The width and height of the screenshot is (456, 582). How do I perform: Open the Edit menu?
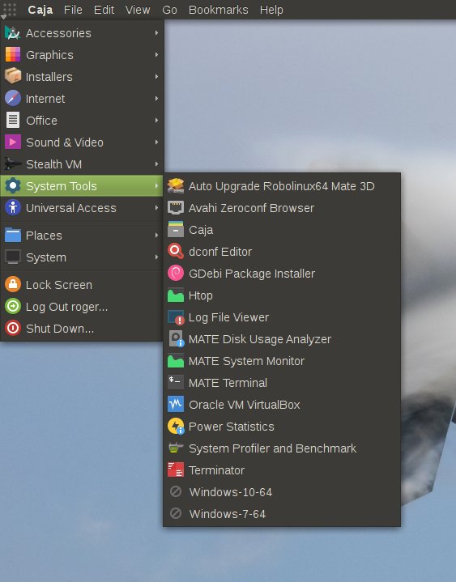coord(104,10)
